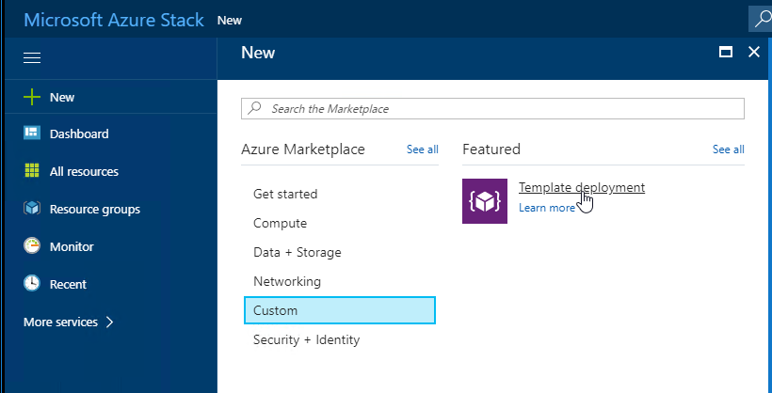Open the Dashboard icon in sidebar

pos(32,134)
